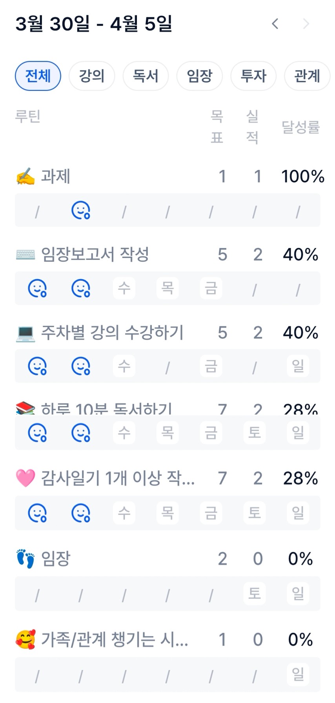
Task: Click the laptop icon beside 주차별 강의 수강하기
Action: [25, 333]
